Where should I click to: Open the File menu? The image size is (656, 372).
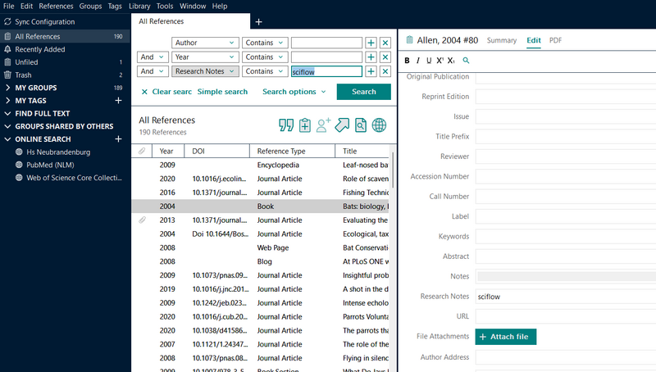click(x=8, y=7)
